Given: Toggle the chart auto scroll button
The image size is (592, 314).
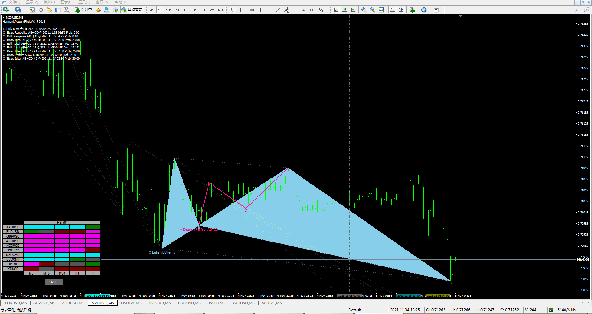Looking at the screenshot, I should (393, 10).
